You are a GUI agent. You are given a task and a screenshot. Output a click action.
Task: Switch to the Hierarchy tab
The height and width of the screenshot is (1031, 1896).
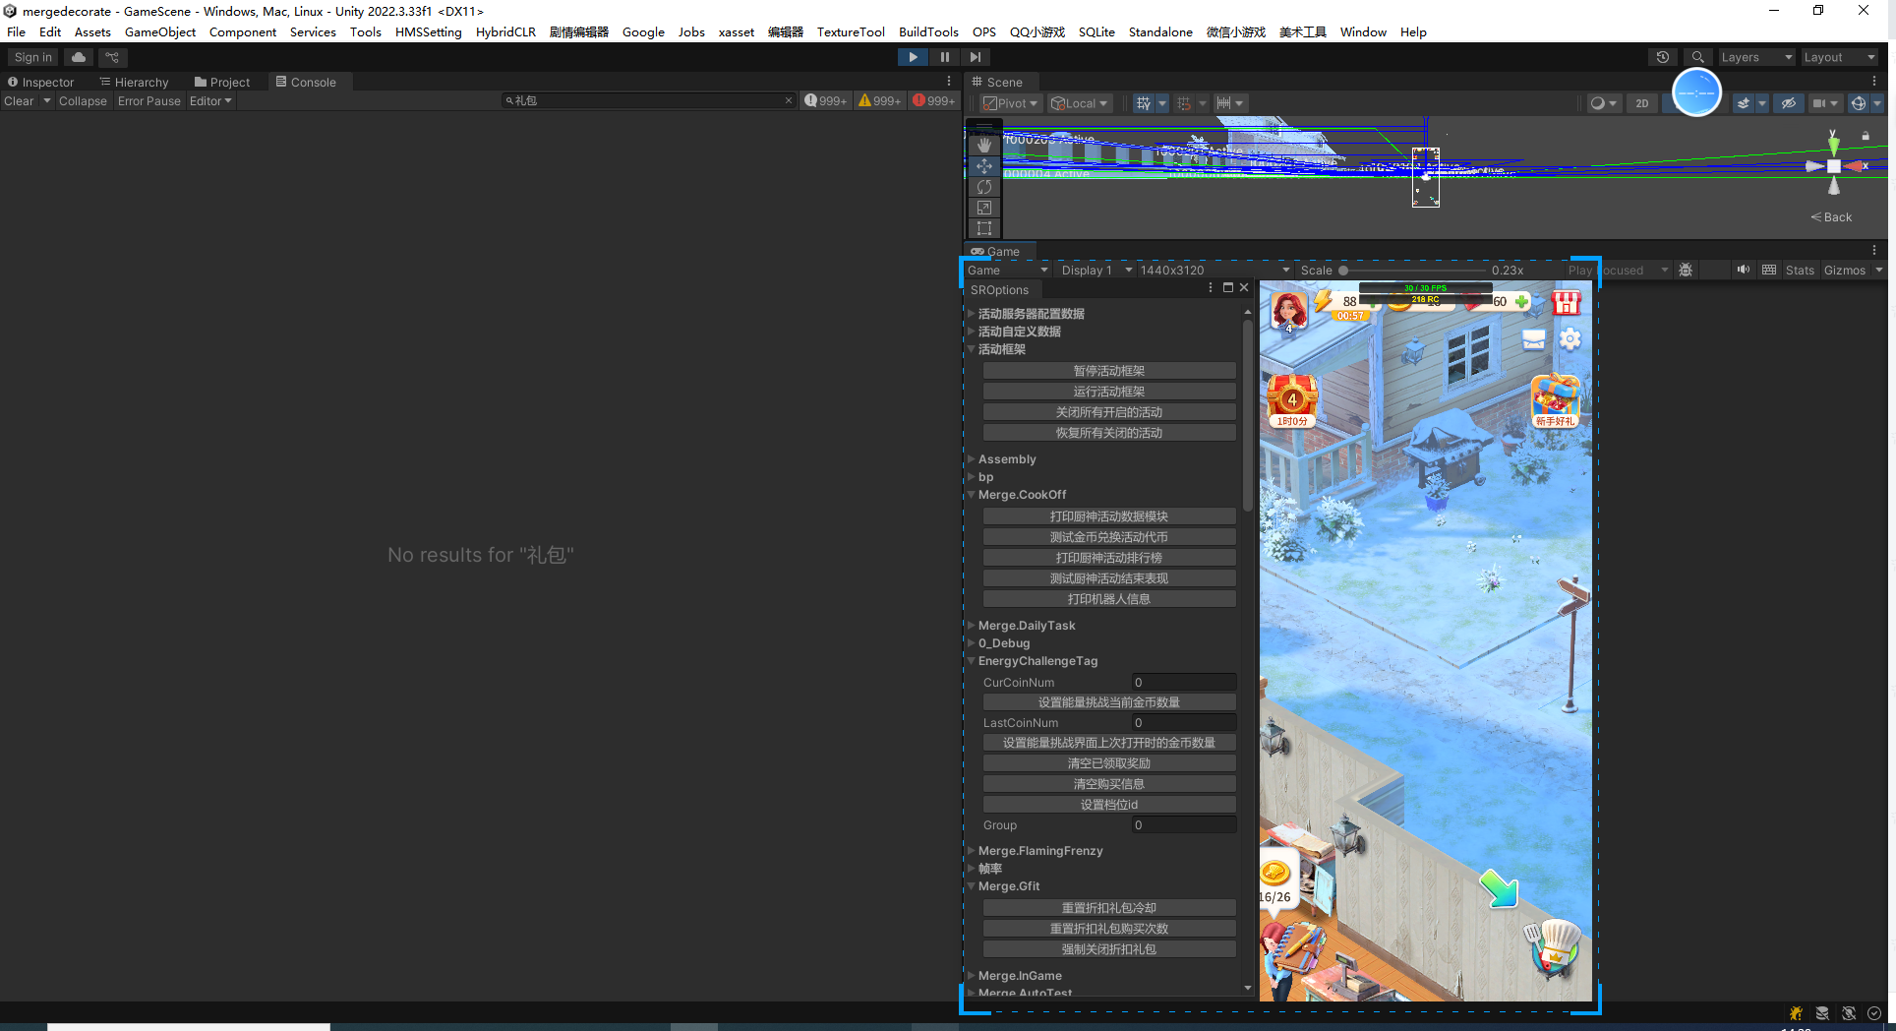pyautogui.click(x=135, y=83)
